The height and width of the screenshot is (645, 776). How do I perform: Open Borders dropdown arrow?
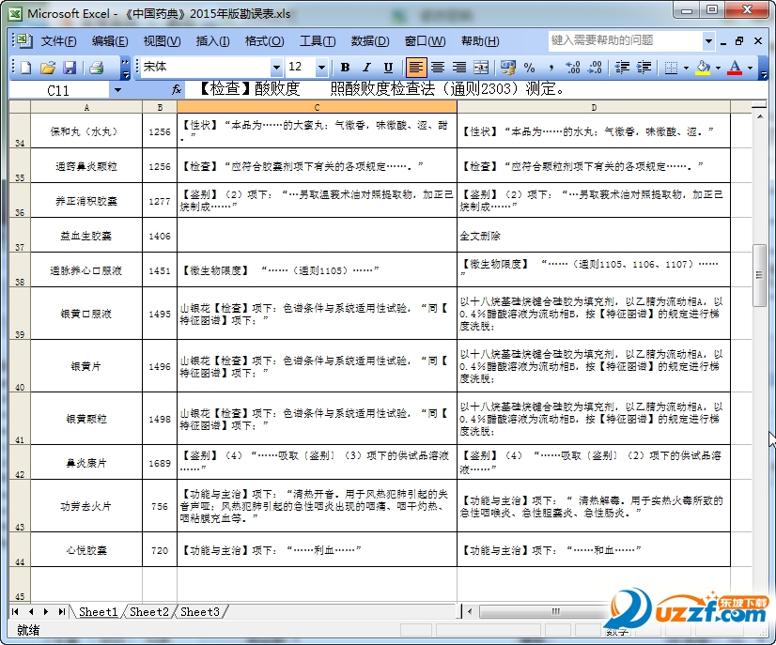[686, 68]
